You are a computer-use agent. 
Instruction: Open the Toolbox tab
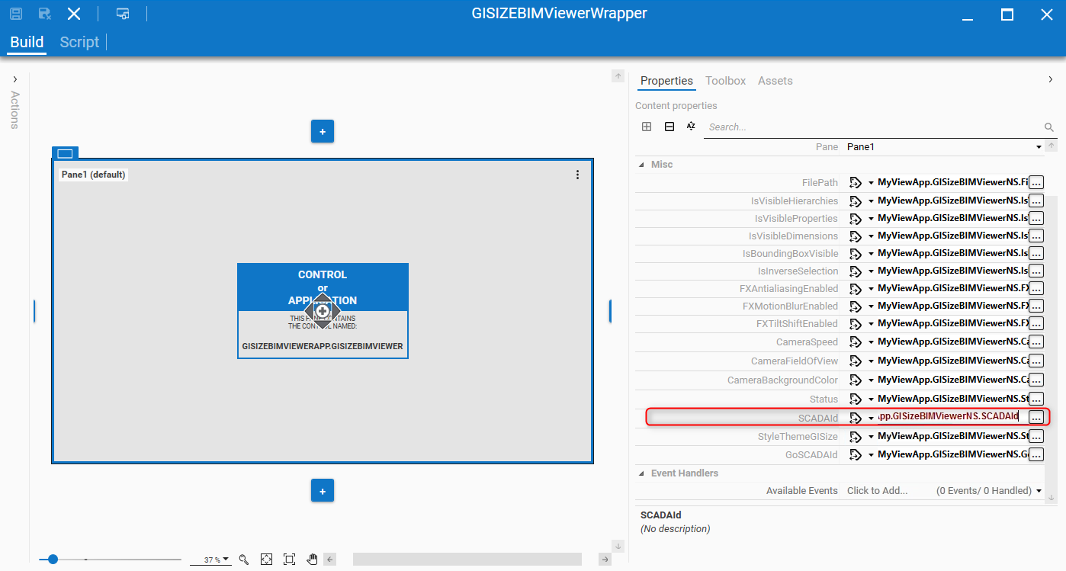(x=725, y=81)
